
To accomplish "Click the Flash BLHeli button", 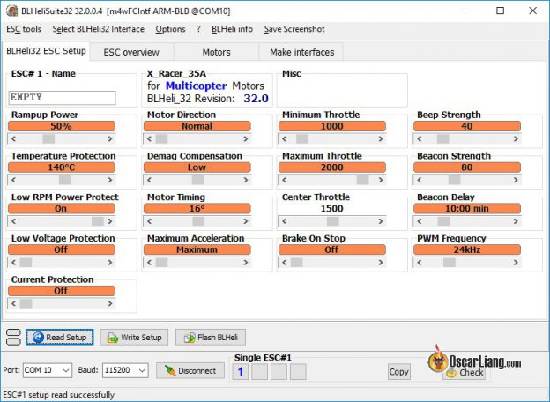I will click(211, 337).
